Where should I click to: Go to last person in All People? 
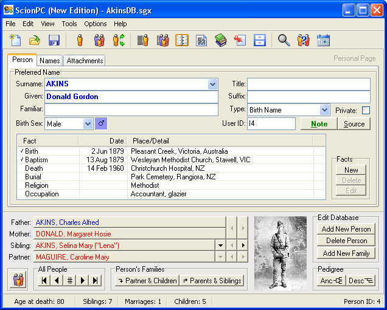pyautogui.click(x=96, y=280)
